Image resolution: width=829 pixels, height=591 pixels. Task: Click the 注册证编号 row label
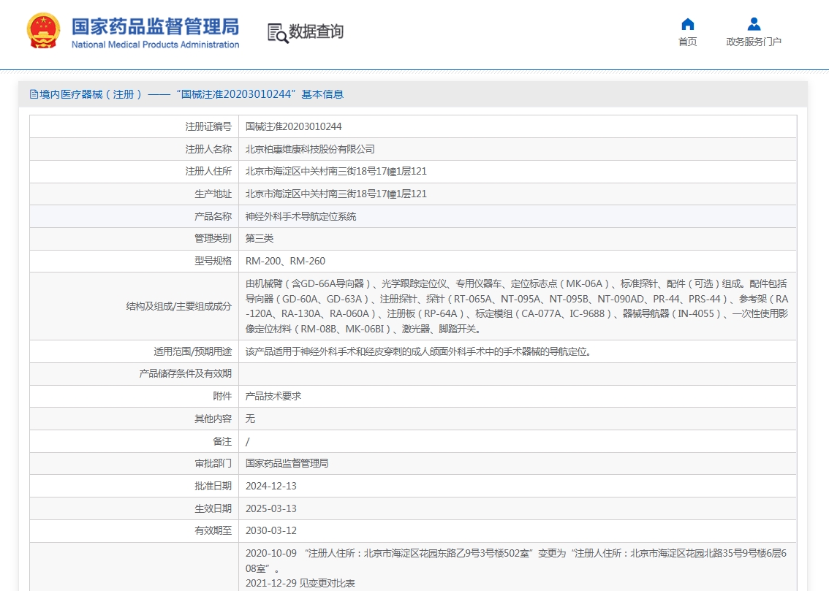click(x=208, y=127)
